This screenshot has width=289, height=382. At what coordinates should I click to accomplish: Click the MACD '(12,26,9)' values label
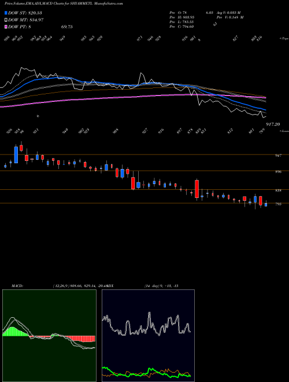tap(80, 286)
